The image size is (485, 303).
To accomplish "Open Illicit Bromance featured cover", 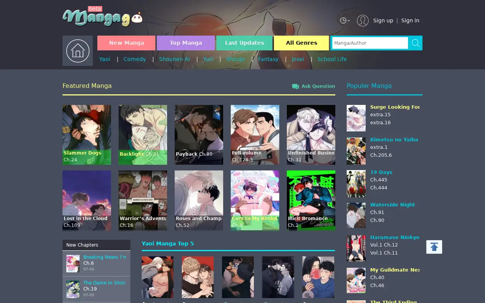I will (311, 200).
